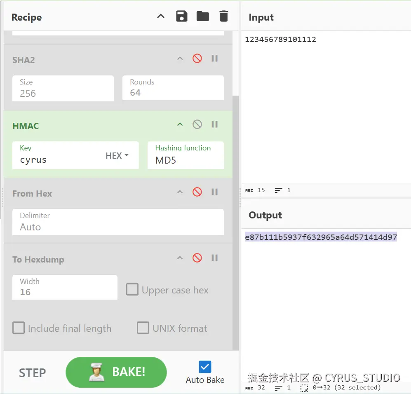Image resolution: width=411 pixels, height=394 pixels.
Task: Click the output selection range indicator
Action: (x=341, y=388)
